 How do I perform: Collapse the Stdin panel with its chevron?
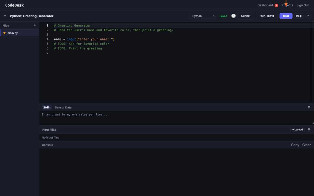309,107
